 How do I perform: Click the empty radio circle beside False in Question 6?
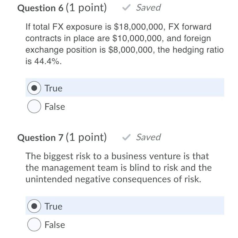34,107
